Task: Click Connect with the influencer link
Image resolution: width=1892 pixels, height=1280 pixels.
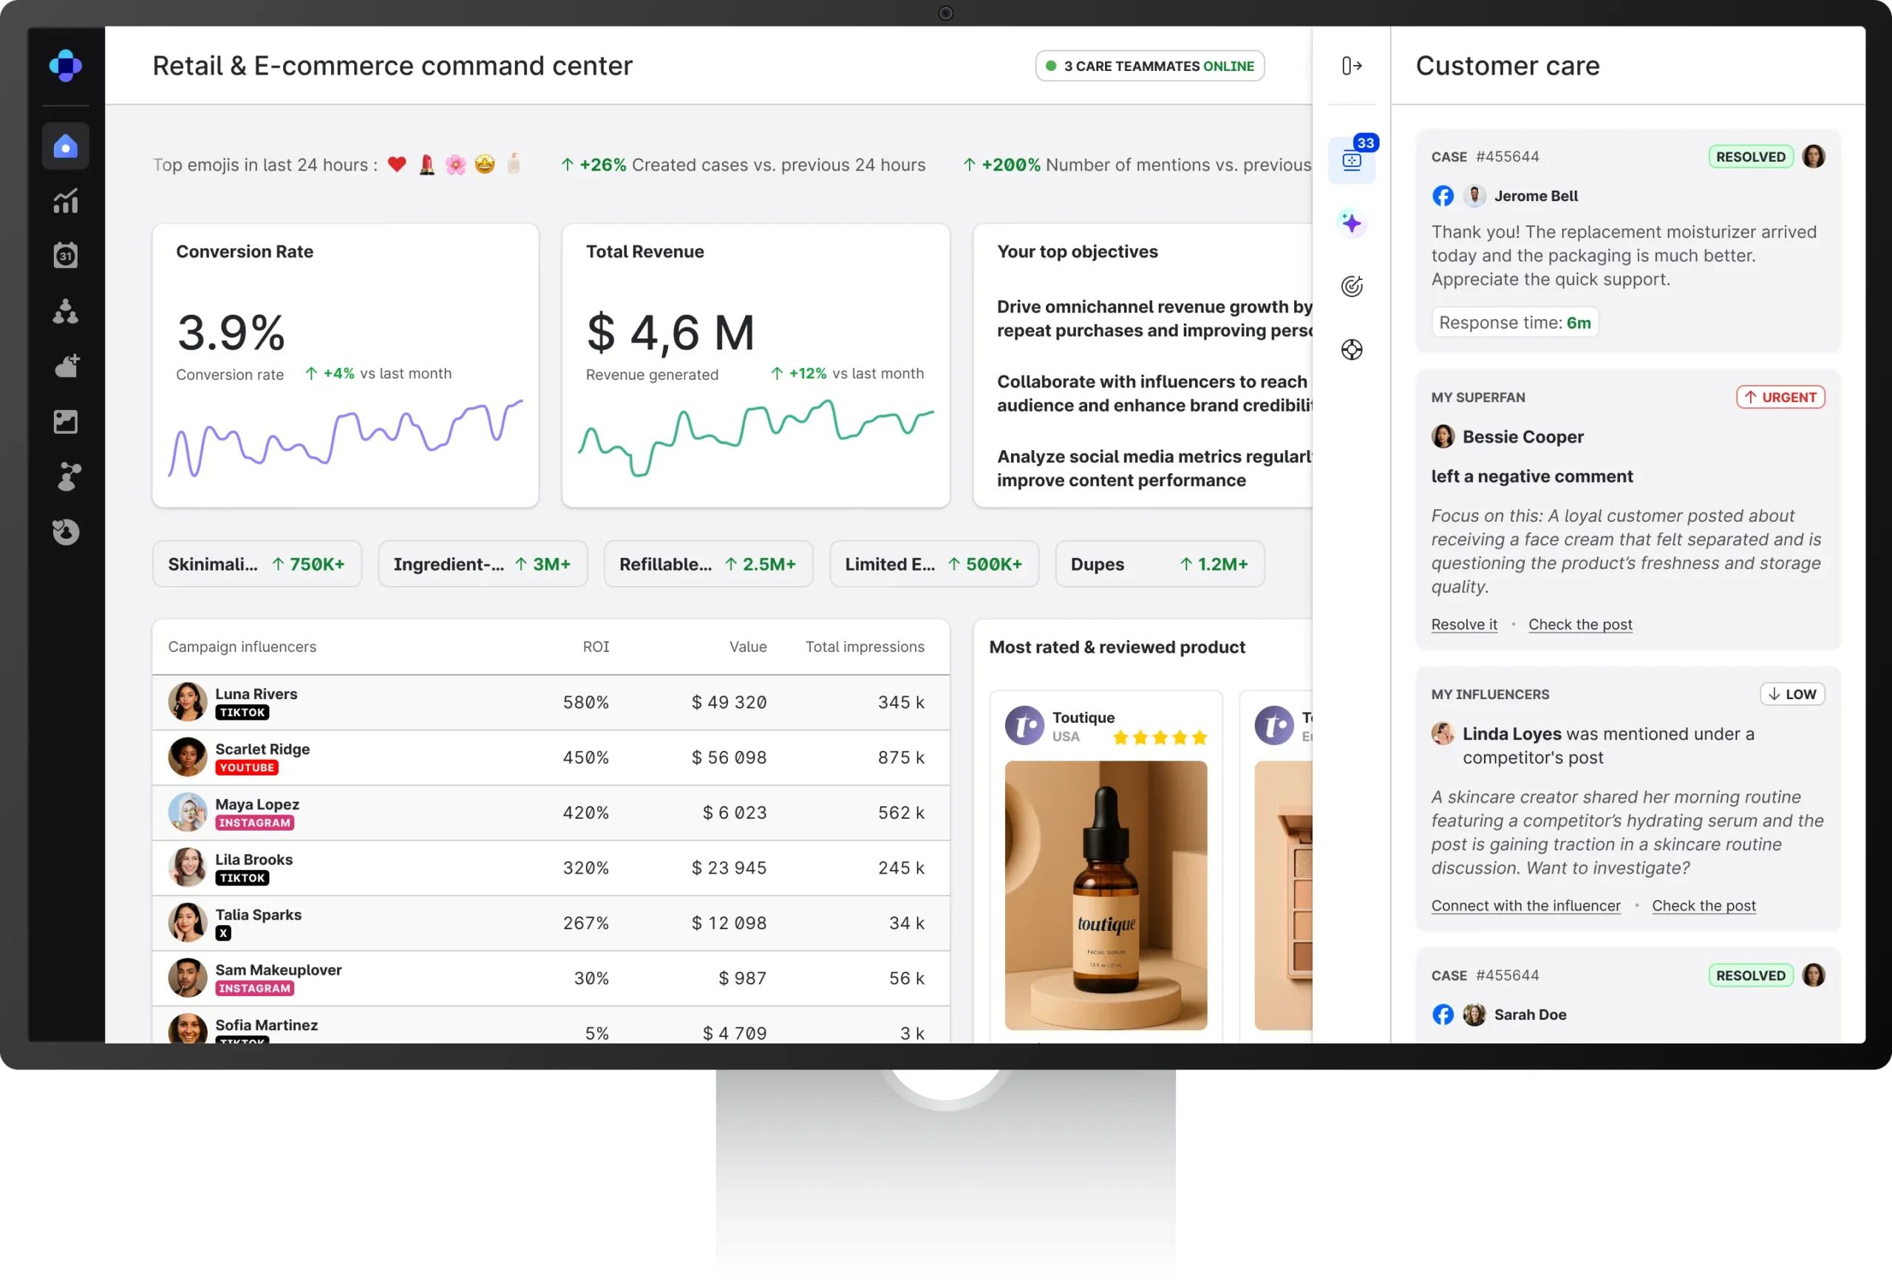Action: [1525, 905]
